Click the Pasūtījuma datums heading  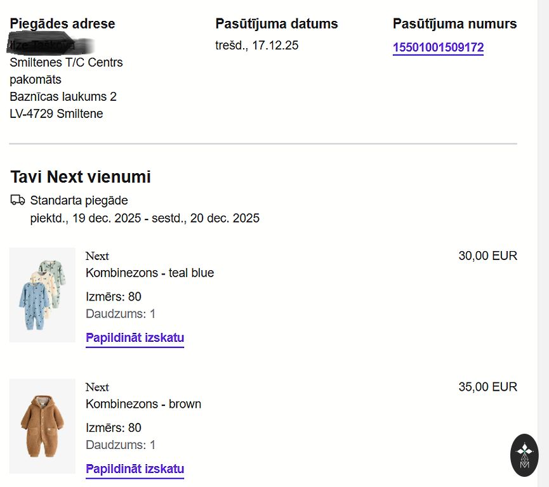[x=277, y=24]
